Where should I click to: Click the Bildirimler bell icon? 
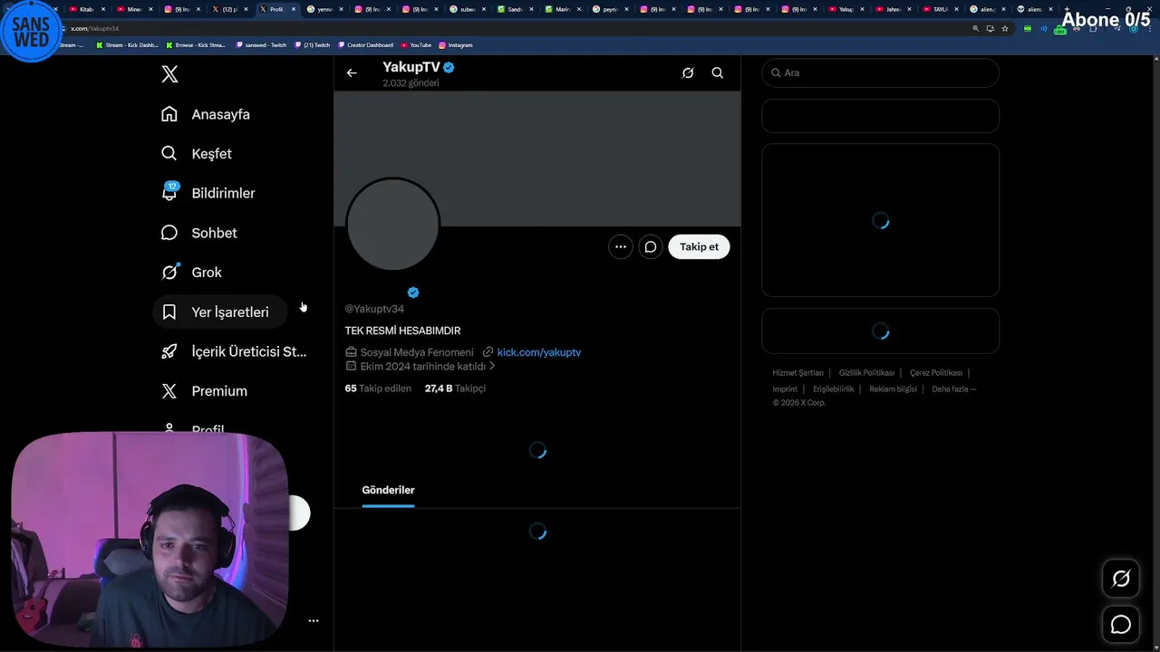click(169, 193)
